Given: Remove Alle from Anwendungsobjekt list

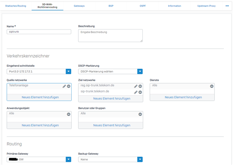Looking at the screenshot, I should click(x=68, y=114).
